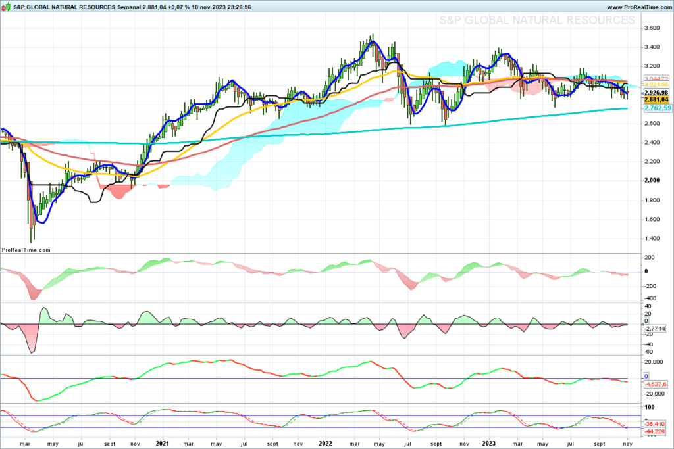Select the red 3.044,72 moving average label

[656, 79]
